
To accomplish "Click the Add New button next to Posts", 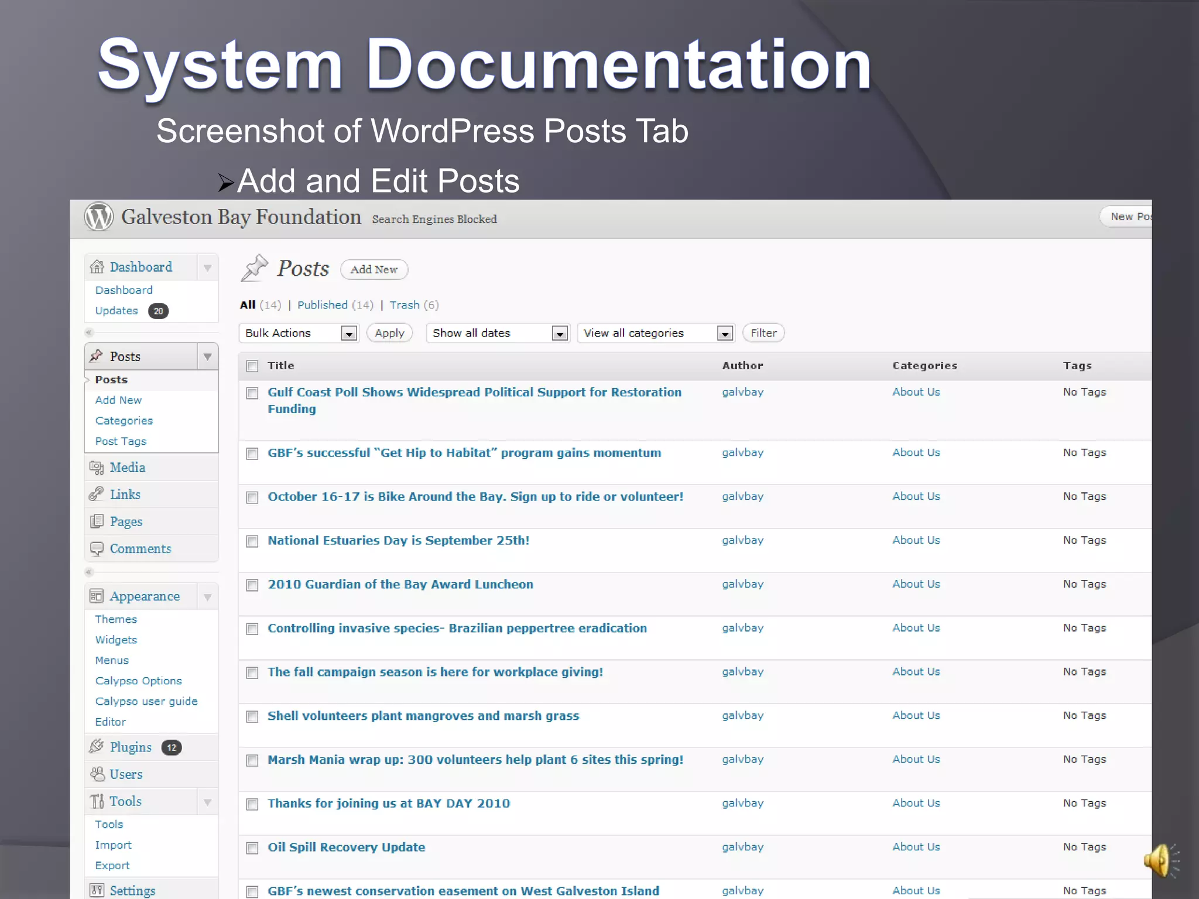I will pyautogui.click(x=374, y=269).
